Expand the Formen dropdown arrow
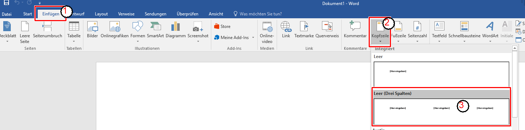 click(x=138, y=41)
